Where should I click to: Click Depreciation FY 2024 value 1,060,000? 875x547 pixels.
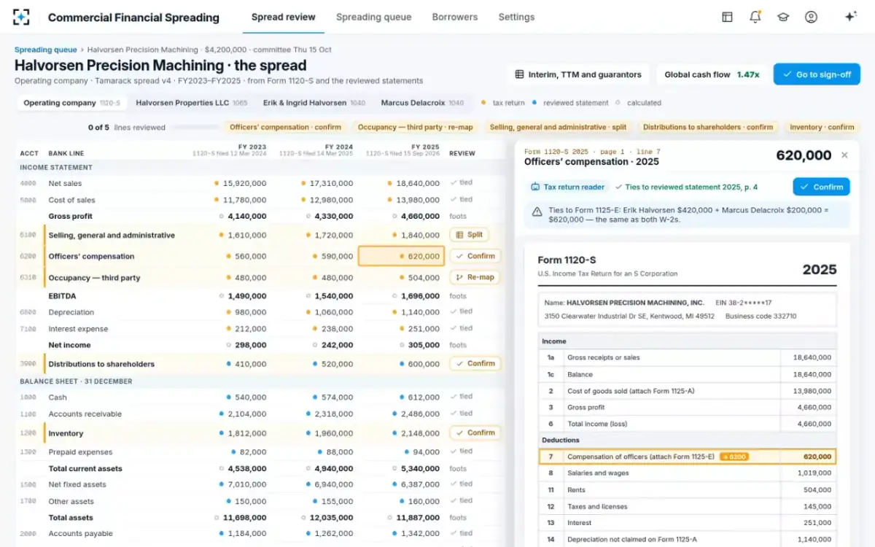(334, 312)
